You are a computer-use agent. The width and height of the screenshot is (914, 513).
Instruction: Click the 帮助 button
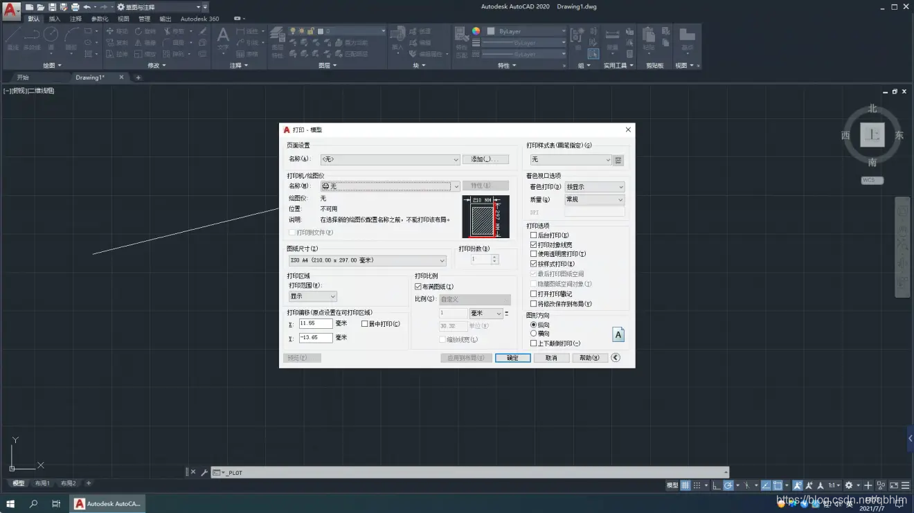[590, 358]
